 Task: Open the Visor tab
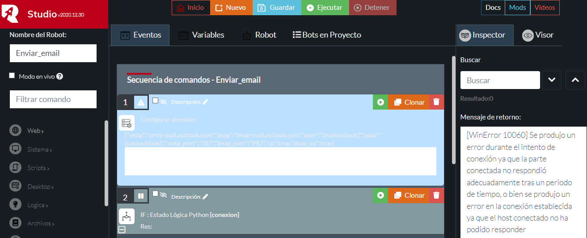tap(538, 35)
